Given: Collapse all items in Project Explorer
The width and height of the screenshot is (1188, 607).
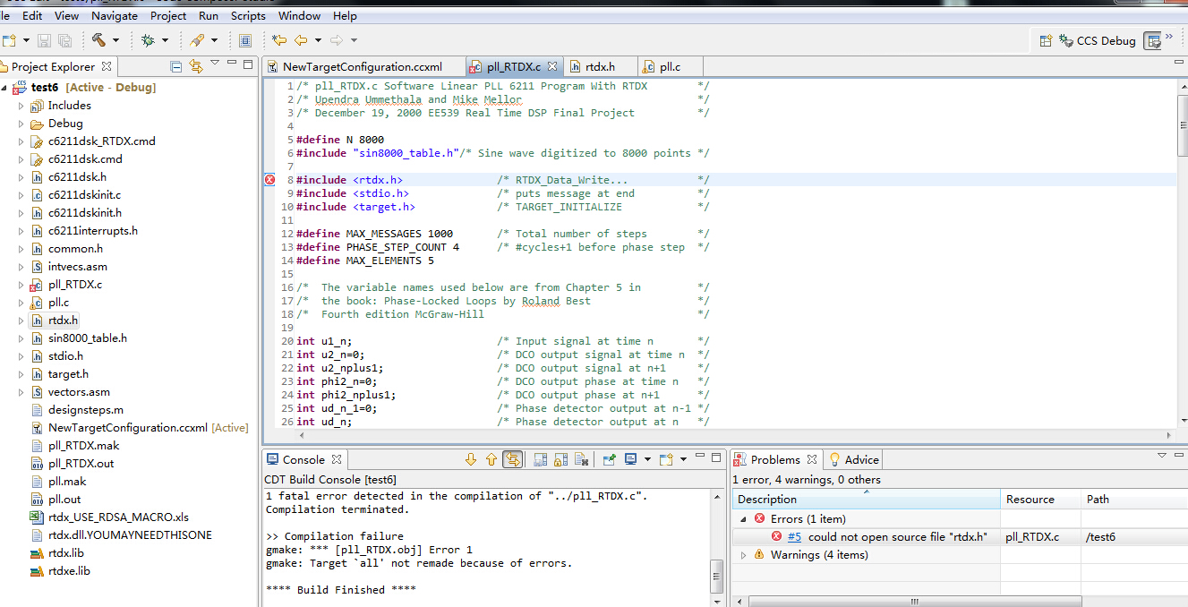Looking at the screenshot, I should tap(176, 66).
